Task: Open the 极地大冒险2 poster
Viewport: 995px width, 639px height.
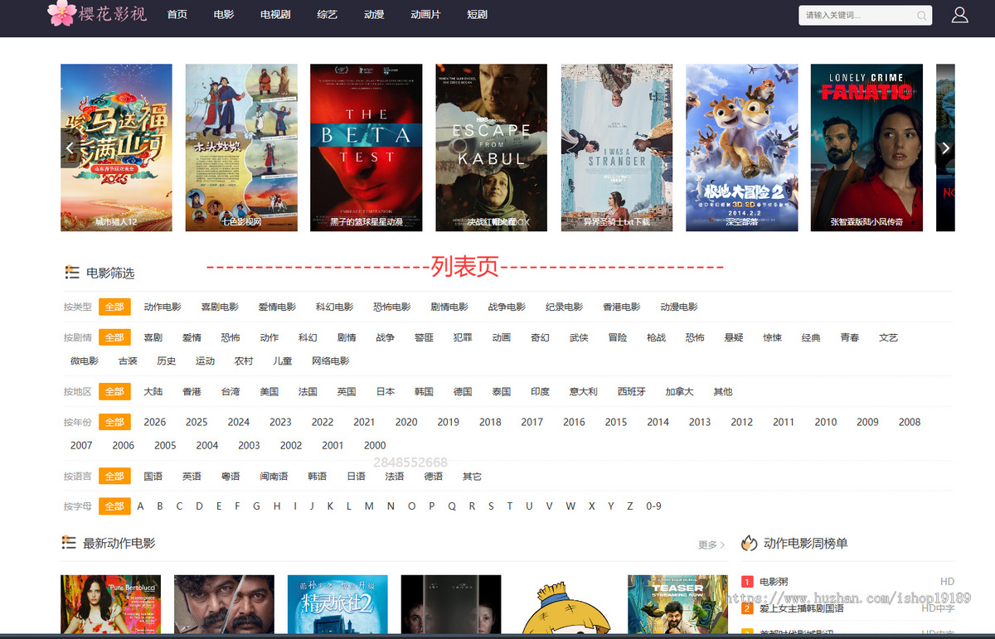Action: [x=741, y=148]
